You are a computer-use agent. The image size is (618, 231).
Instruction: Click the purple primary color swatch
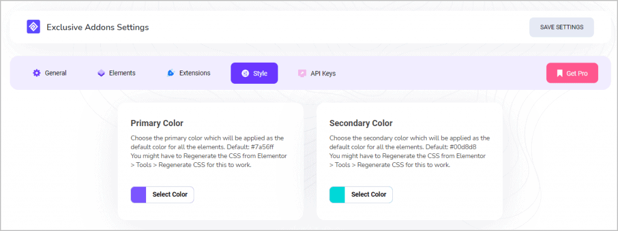click(138, 195)
